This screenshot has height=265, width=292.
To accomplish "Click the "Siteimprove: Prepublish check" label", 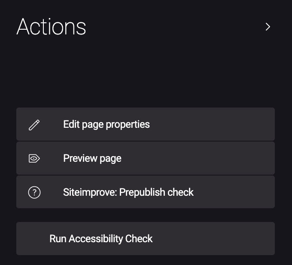I will tap(128, 192).
